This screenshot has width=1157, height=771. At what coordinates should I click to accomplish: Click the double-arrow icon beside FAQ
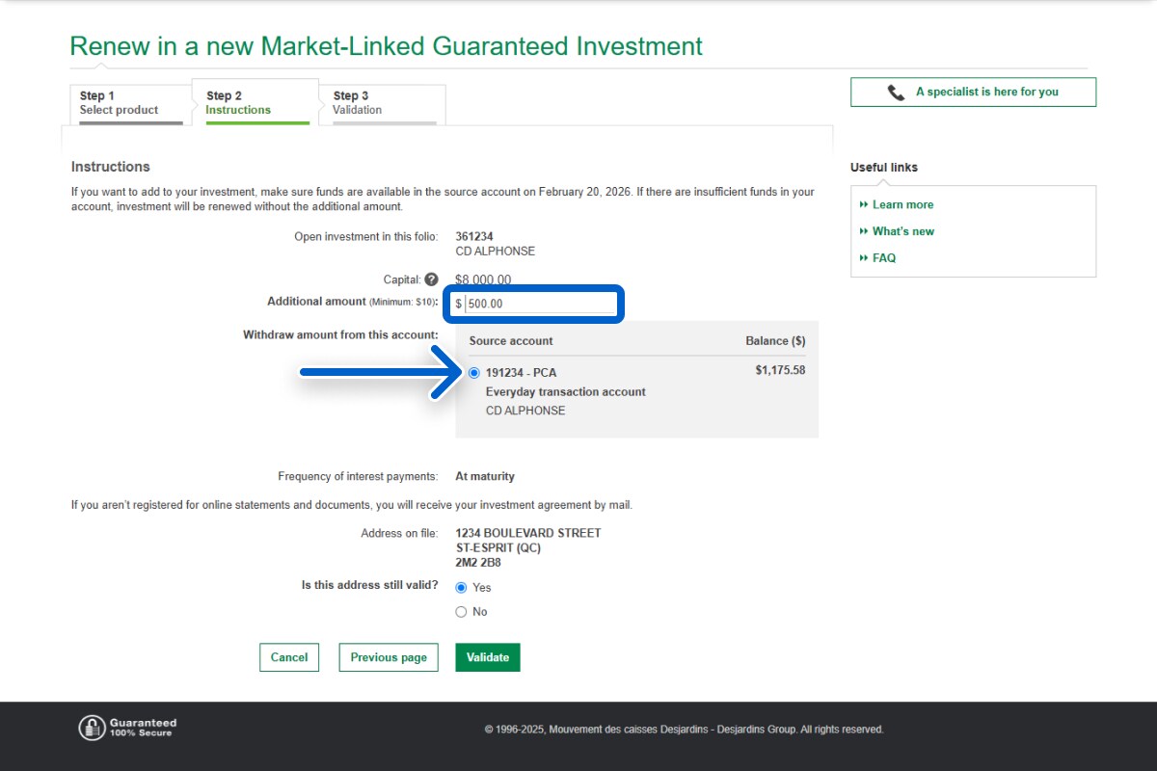pos(864,258)
